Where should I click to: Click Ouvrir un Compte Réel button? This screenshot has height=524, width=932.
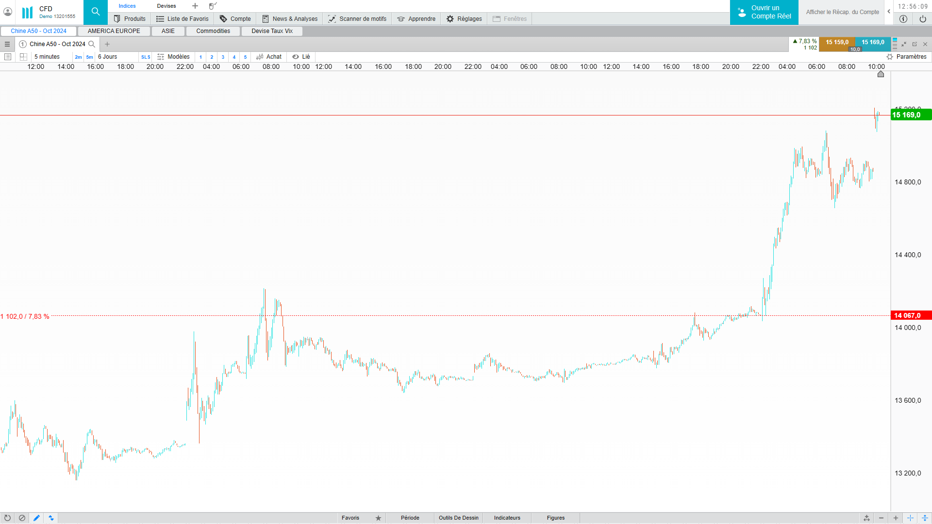click(764, 12)
